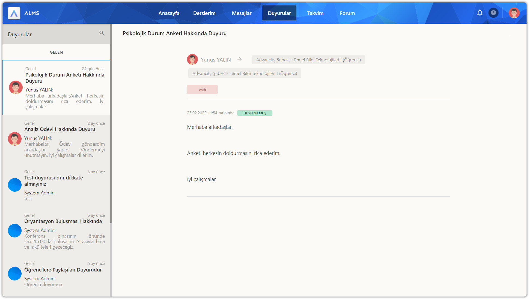
Task: Open Derslerim from the navigation bar
Action: point(204,13)
